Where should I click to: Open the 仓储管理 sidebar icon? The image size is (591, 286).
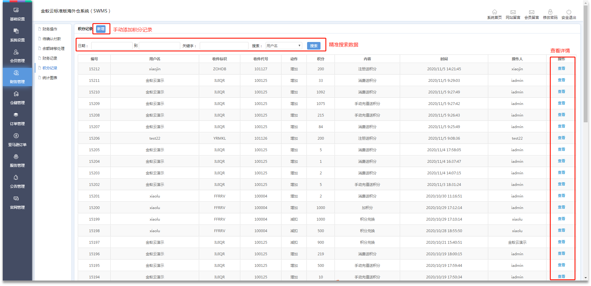16,94
